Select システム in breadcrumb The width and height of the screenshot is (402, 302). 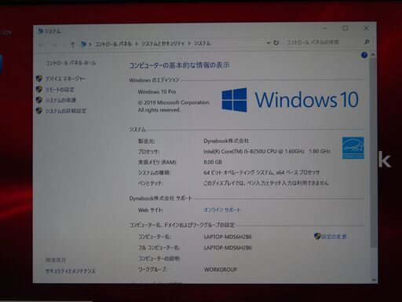click(x=202, y=43)
